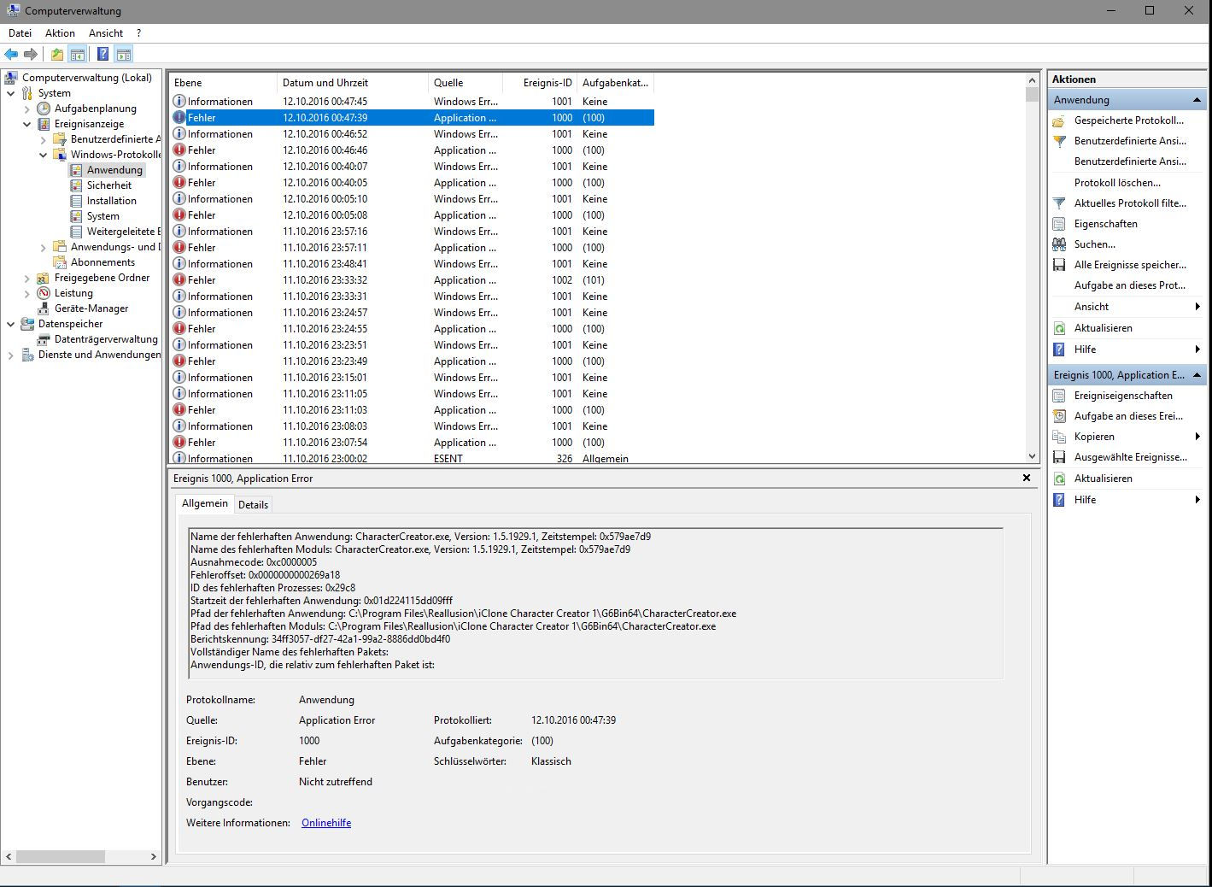
Task: Select the ESENT event row 326
Action: click(x=413, y=459)
